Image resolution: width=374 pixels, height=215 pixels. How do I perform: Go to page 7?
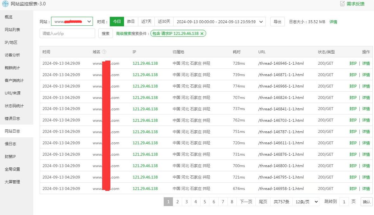pos(223,202)
